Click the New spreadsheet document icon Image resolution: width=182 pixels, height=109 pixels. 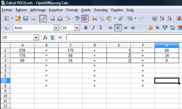pos(7,18)
